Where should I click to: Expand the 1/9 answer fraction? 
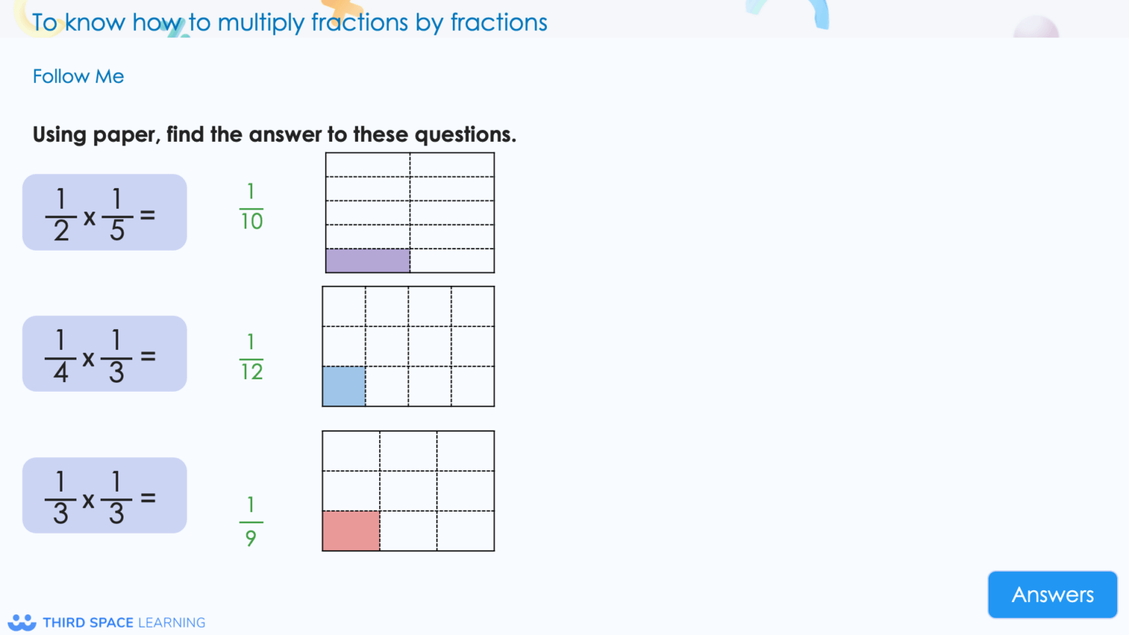pos(251,522)
